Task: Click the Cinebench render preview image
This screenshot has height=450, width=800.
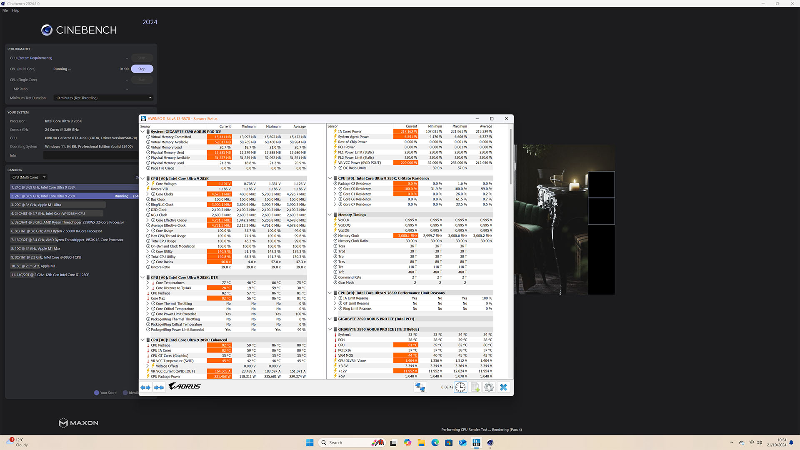Action: coord(565,220)
